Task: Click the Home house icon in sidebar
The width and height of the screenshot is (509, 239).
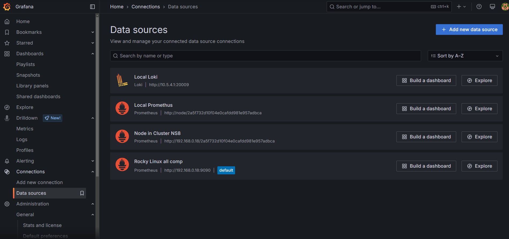Action: tap(7, 21)
